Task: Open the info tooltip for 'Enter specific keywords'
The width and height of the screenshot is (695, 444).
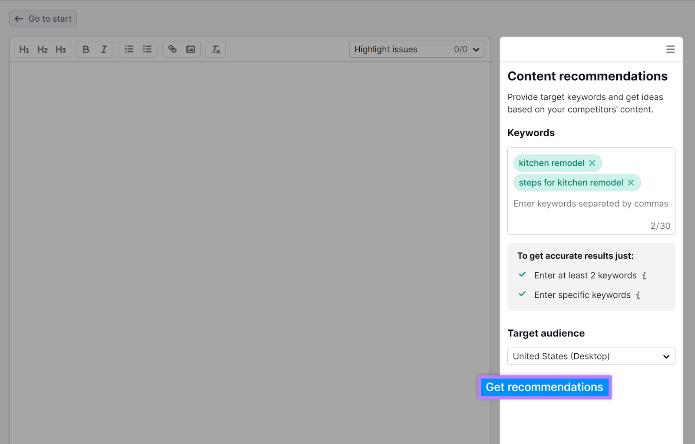Action: click(638, 295)
